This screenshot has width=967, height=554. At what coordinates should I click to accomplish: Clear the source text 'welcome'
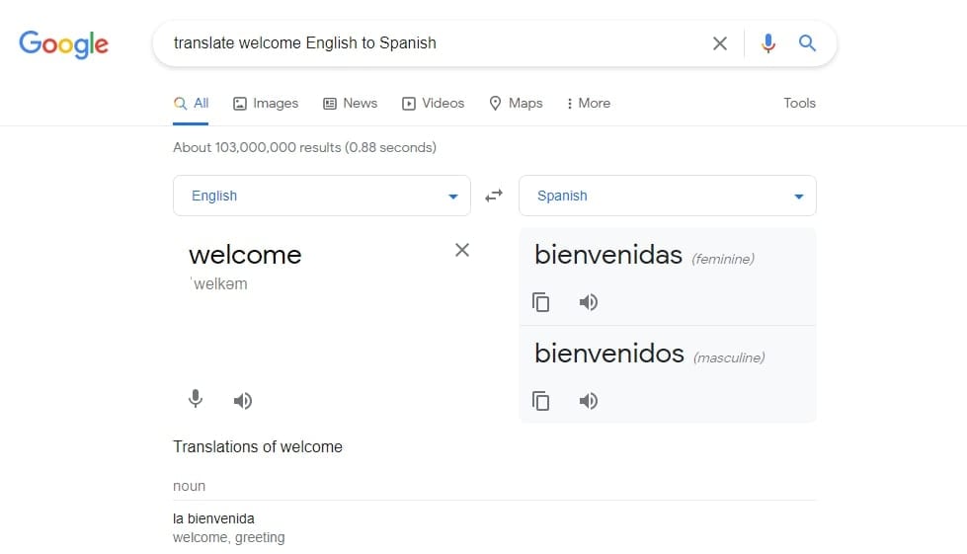click(462, 250)
